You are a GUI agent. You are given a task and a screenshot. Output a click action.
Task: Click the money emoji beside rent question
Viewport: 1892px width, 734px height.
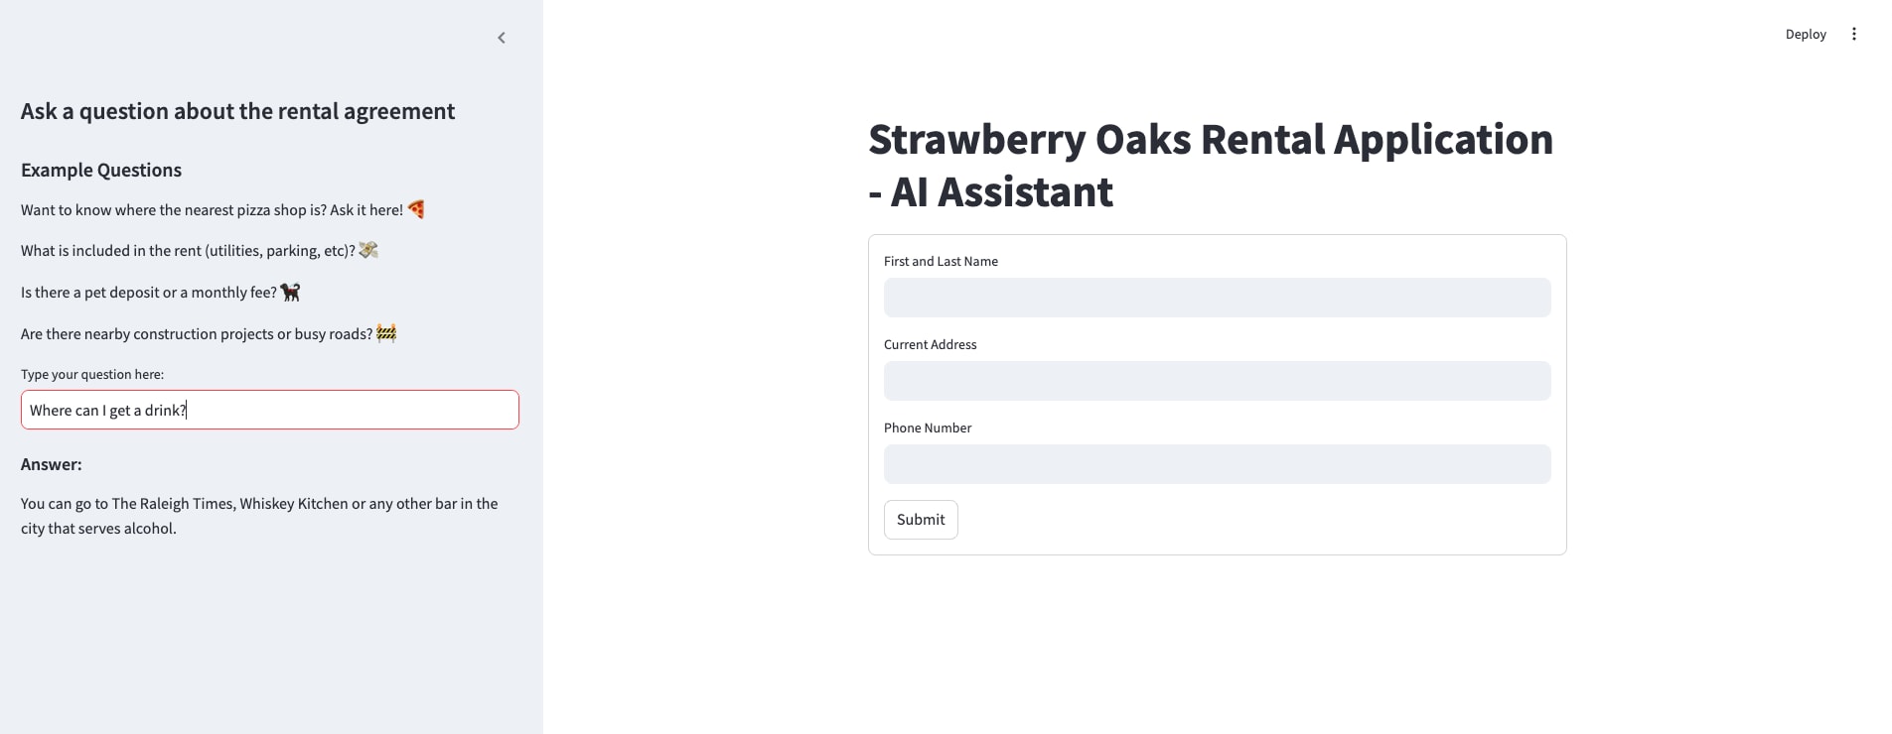pyautogui.click(x=368, y=250)
